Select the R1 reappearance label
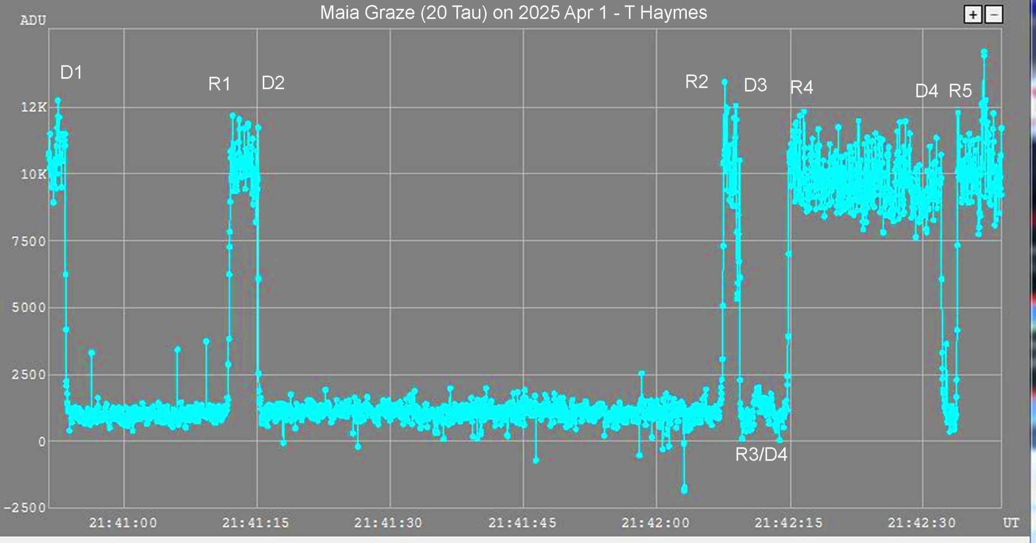This screenshot has width=1036, height=543. [219, 84]
